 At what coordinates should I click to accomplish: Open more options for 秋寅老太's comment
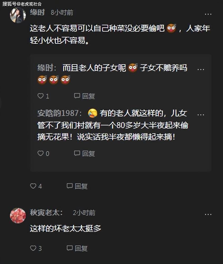pos(208,214)
